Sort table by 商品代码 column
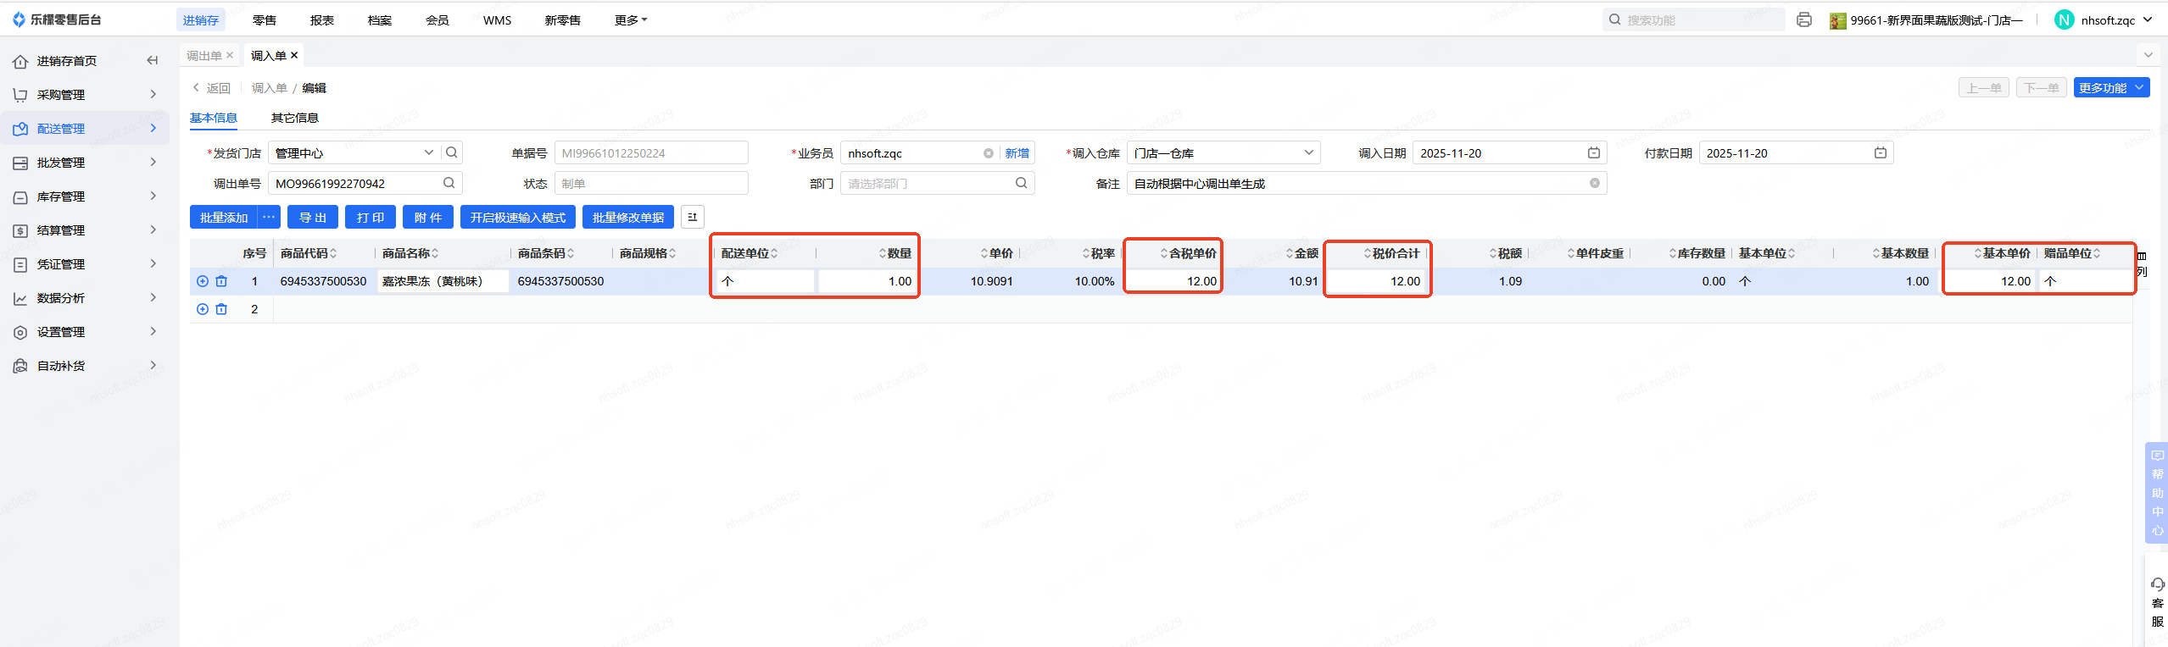This screenshot has width=2168, height=647. tap(333, 253)
